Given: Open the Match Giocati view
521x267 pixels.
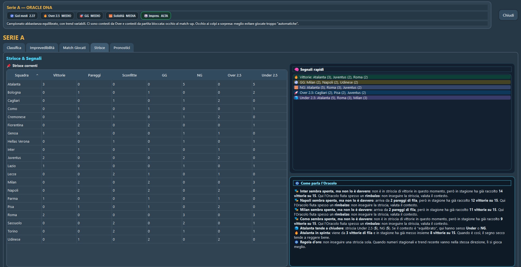Looking at the screenshot, I should 74,48.
